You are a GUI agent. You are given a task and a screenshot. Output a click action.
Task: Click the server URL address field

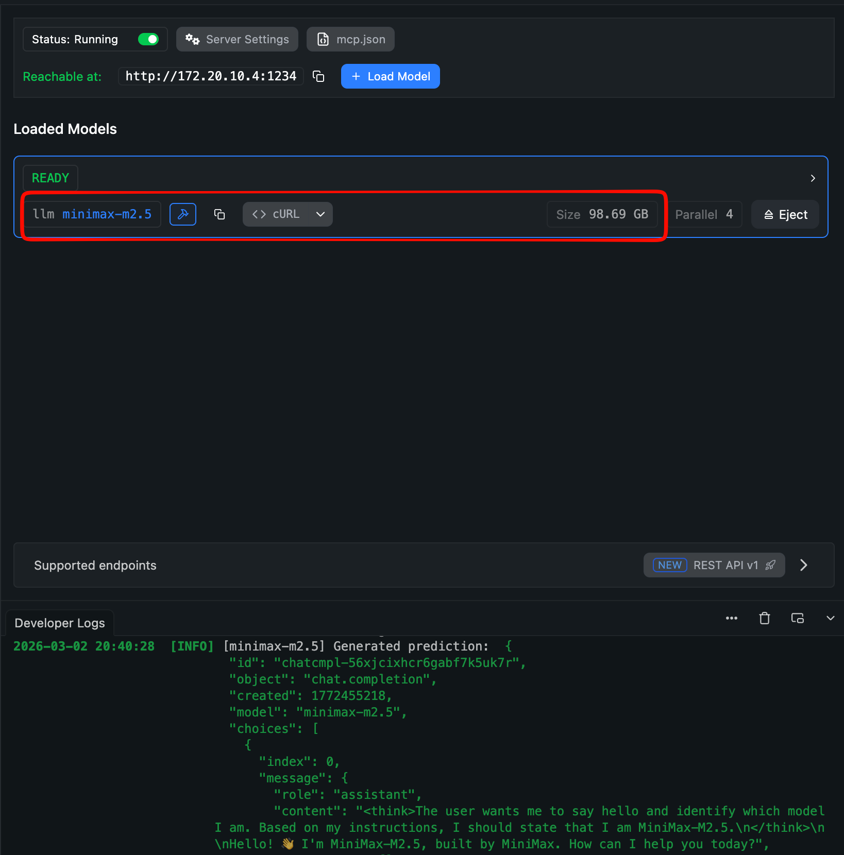tap(211, 76)
